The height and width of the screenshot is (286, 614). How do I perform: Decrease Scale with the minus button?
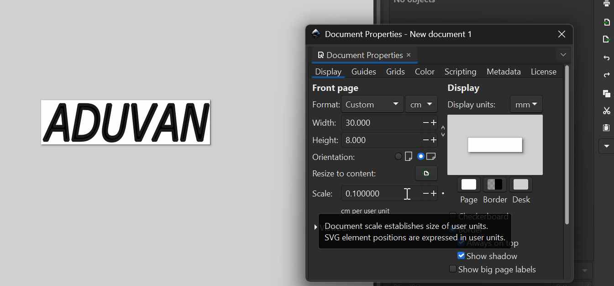425,194
